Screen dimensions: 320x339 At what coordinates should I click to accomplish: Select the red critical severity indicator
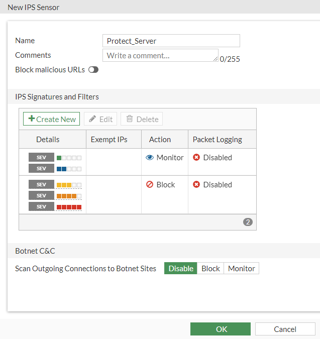(69, 206)
